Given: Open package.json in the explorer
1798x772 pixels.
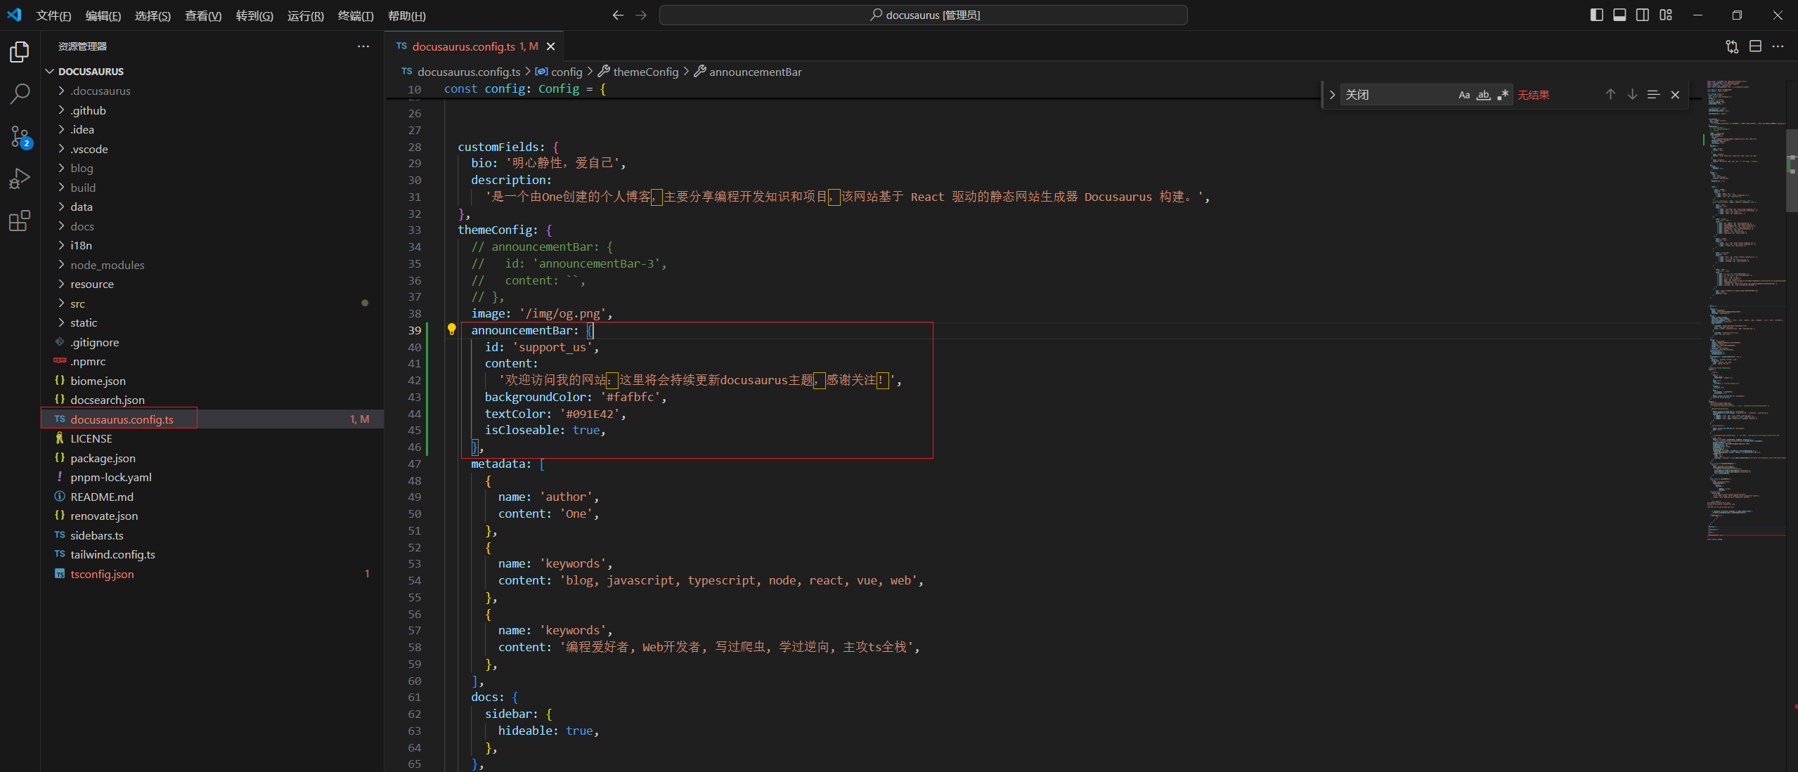Looking at the screenshot, I should pyautogui.click(x=212, y=458).
